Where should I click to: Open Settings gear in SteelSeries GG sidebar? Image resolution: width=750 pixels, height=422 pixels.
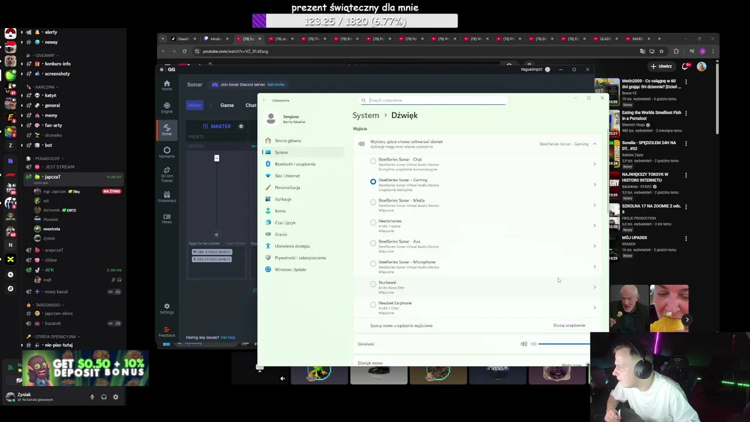click(x=166, y=308)
